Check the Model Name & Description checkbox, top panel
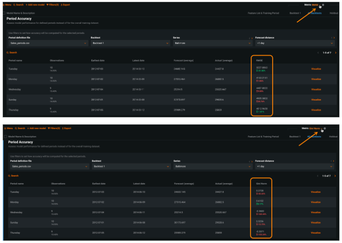342x243 pixels. [5, 13]
